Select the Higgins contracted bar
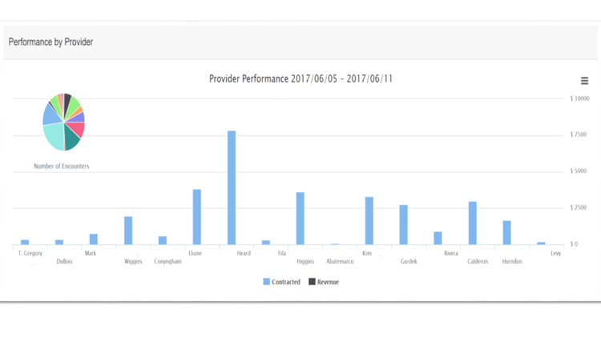601x338 pixels. coord(300,218)
